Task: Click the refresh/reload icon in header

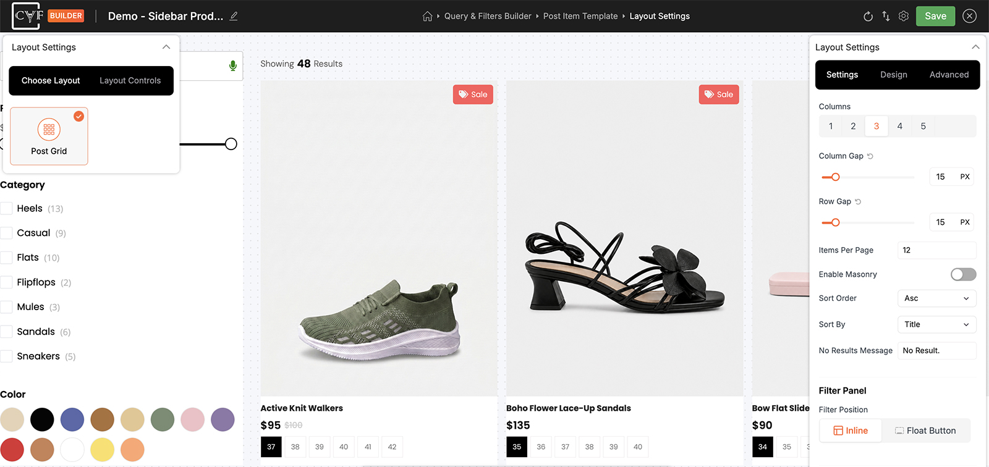Action: click(x=868, y=16)
